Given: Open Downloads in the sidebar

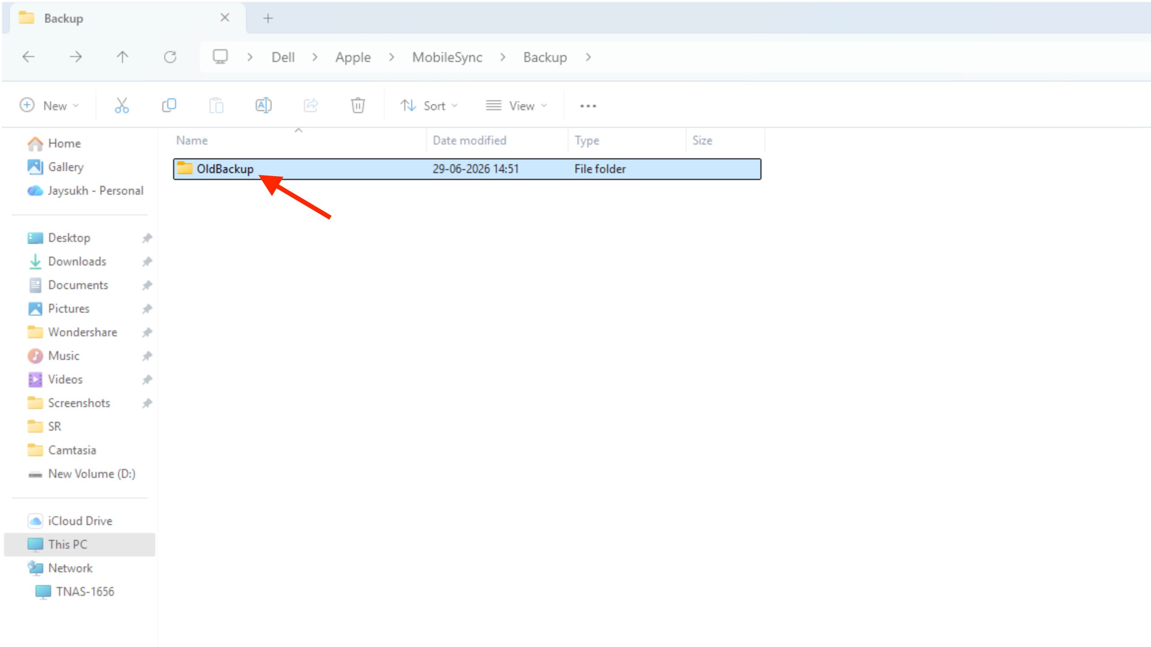Looking at the screenshot, I should coord(77,261).
